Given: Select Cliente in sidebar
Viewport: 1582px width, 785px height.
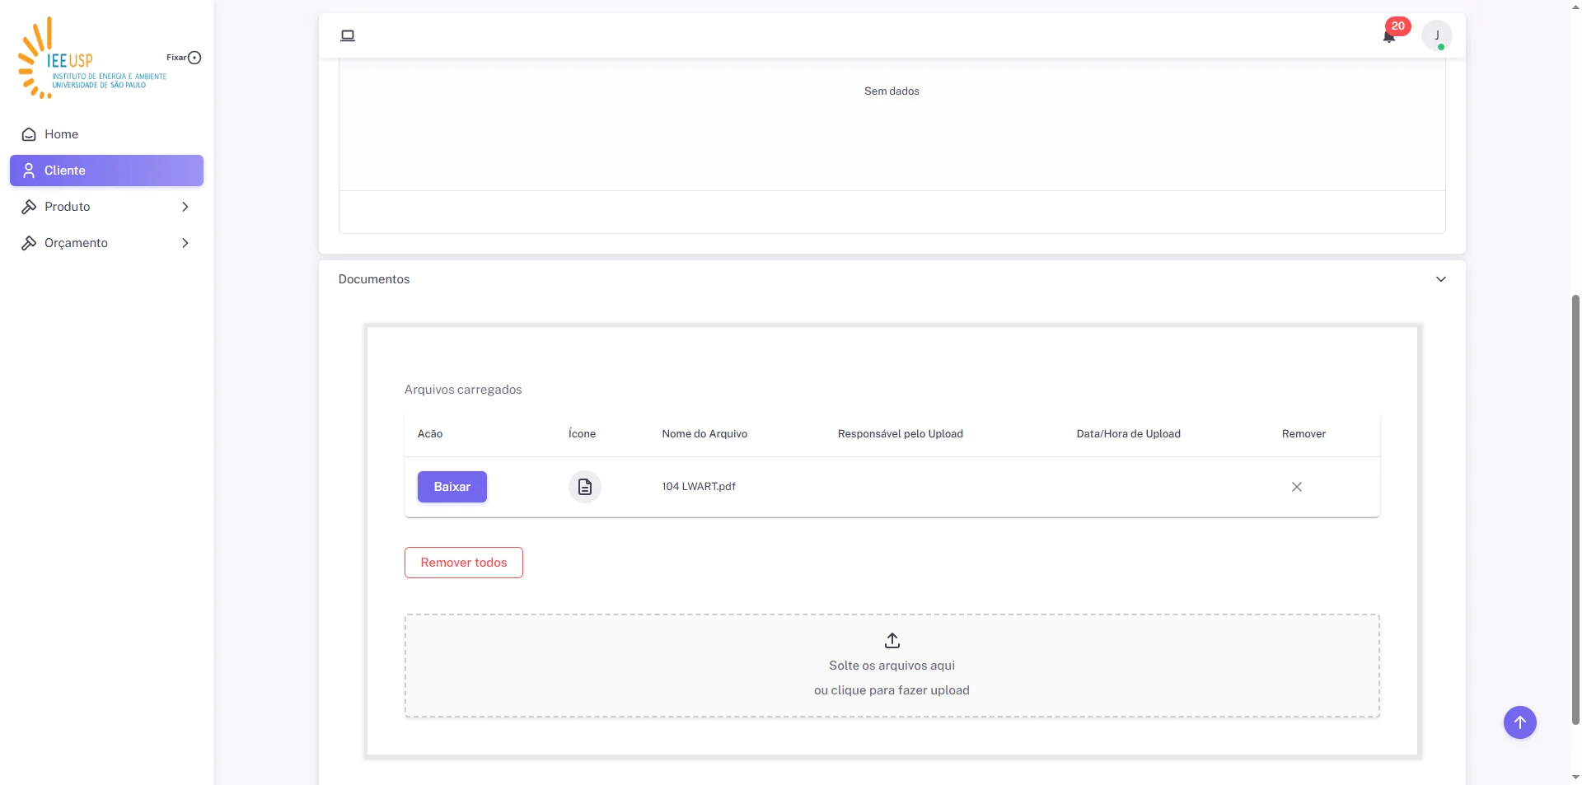Looking at the screenshot, I should (x=106, y=171).
